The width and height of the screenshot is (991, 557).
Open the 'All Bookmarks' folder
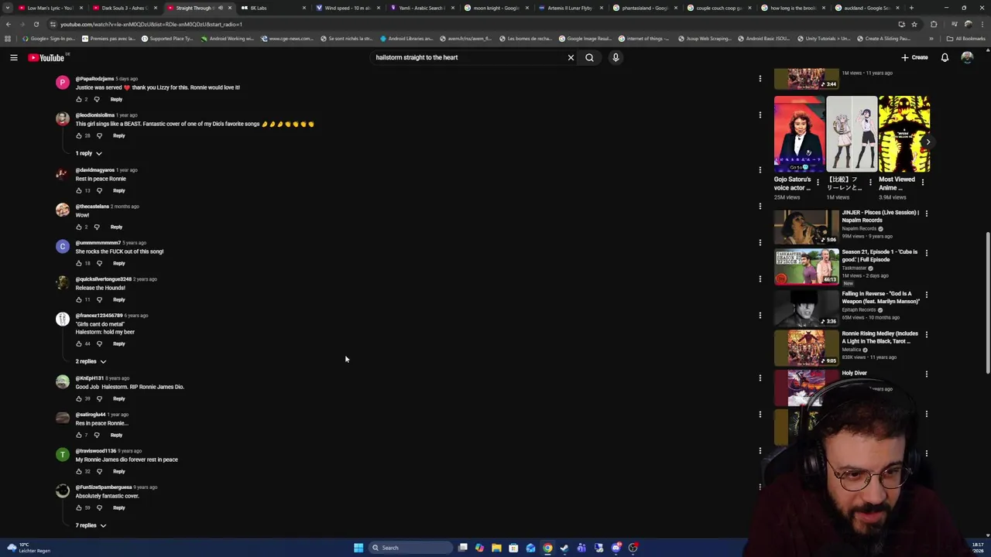[x=966, y=39]
